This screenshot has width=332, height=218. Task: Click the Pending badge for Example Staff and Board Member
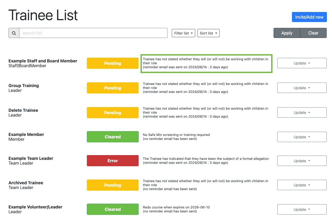113,63
